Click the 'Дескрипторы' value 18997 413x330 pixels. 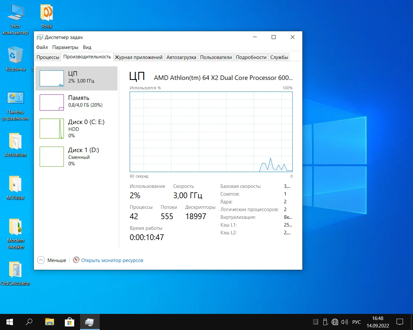point(196,216)
